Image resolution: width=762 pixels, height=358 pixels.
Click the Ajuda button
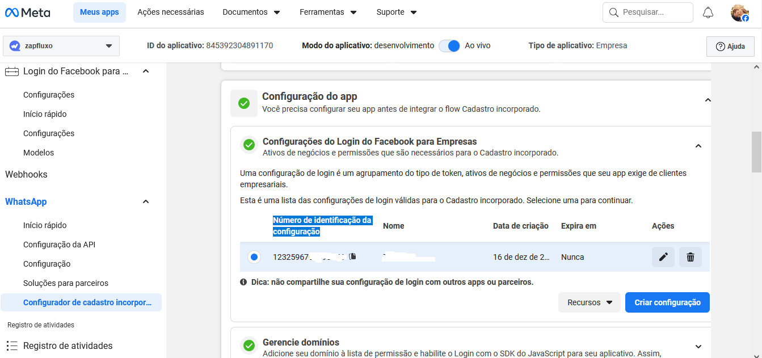pyautogui.click(x=730, y=47)
